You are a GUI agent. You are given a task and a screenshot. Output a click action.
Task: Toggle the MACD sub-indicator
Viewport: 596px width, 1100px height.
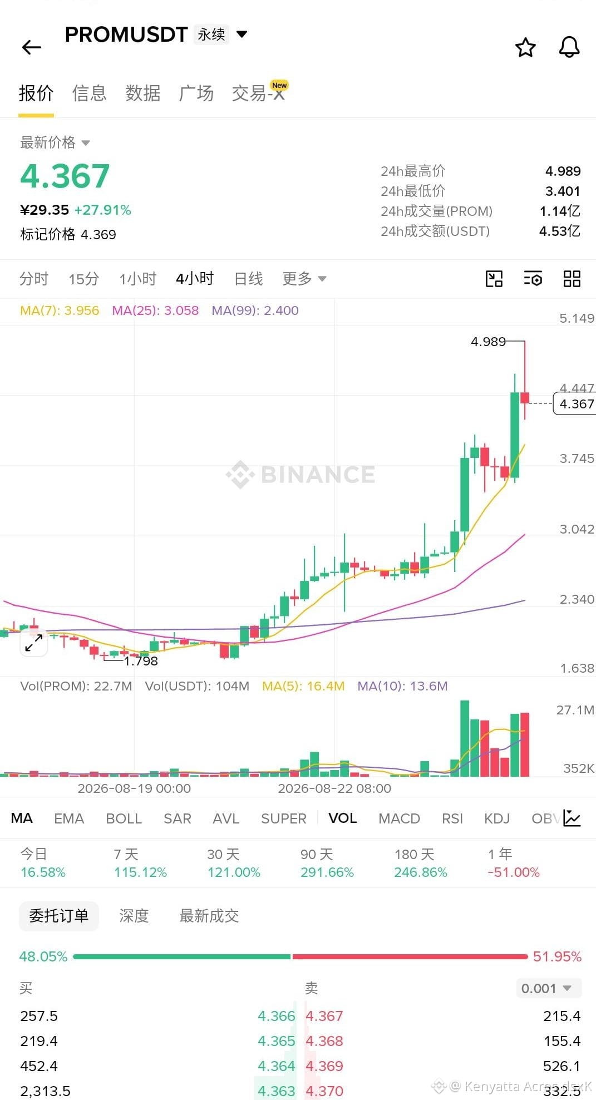tap(399, 818)
